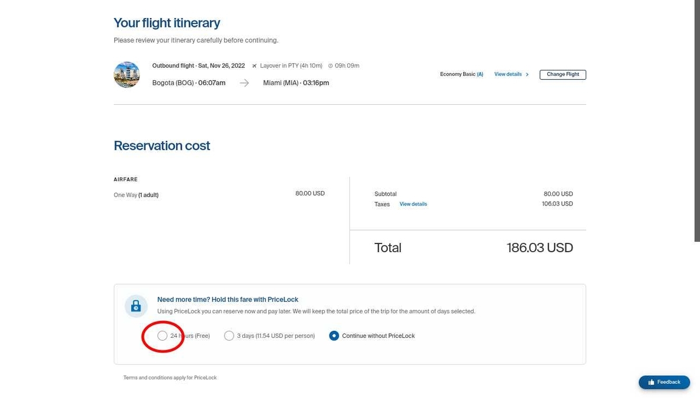Select the 24 hours (Free) PriceLock option
700x399 pixels.
pos(162,336)
